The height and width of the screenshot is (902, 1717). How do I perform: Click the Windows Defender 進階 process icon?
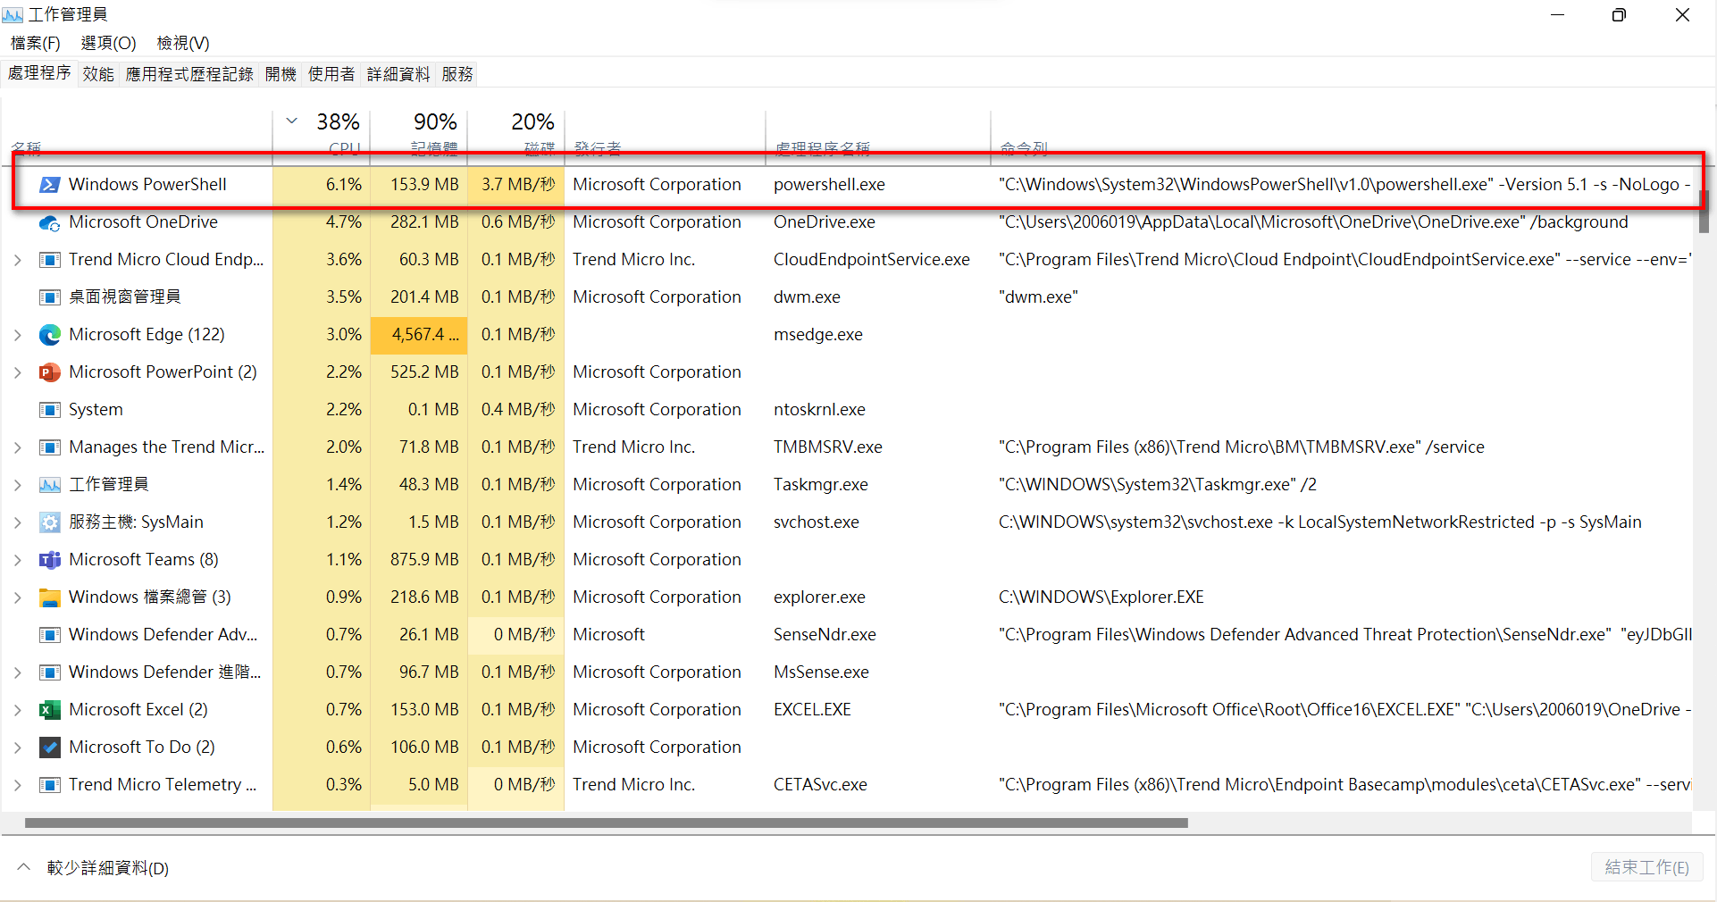(x=50, y=672)
